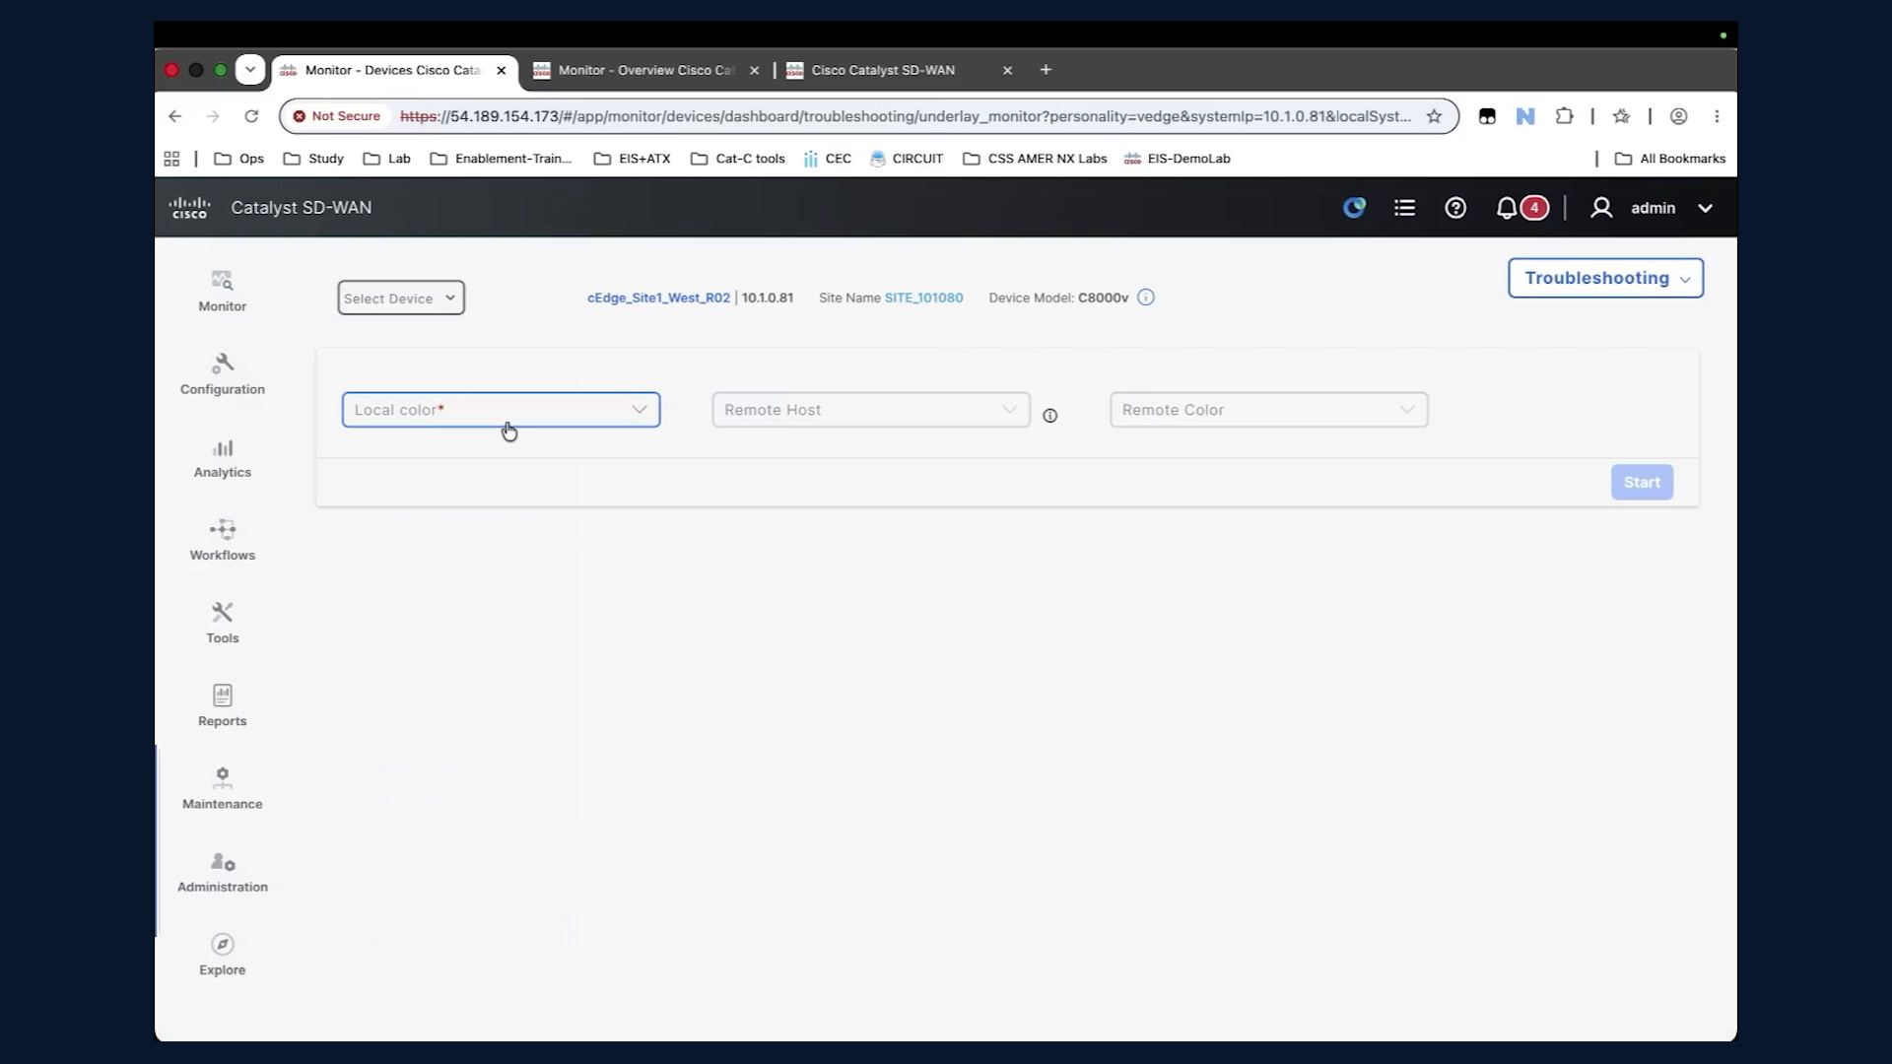
Task: Open the Select Device dropdown
Action: pyautogui.click(x=401, y=298)
